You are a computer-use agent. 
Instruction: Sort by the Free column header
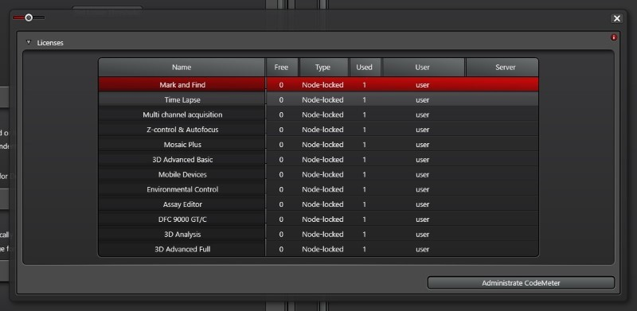tap(281, 68)
